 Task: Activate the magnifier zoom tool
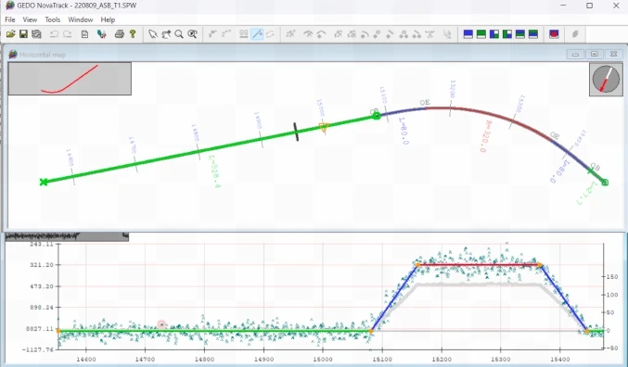coord(179,34)
